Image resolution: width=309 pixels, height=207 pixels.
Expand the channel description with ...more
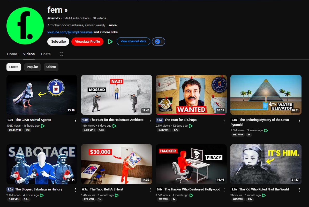pyautogui.click(x=111, y=25)
